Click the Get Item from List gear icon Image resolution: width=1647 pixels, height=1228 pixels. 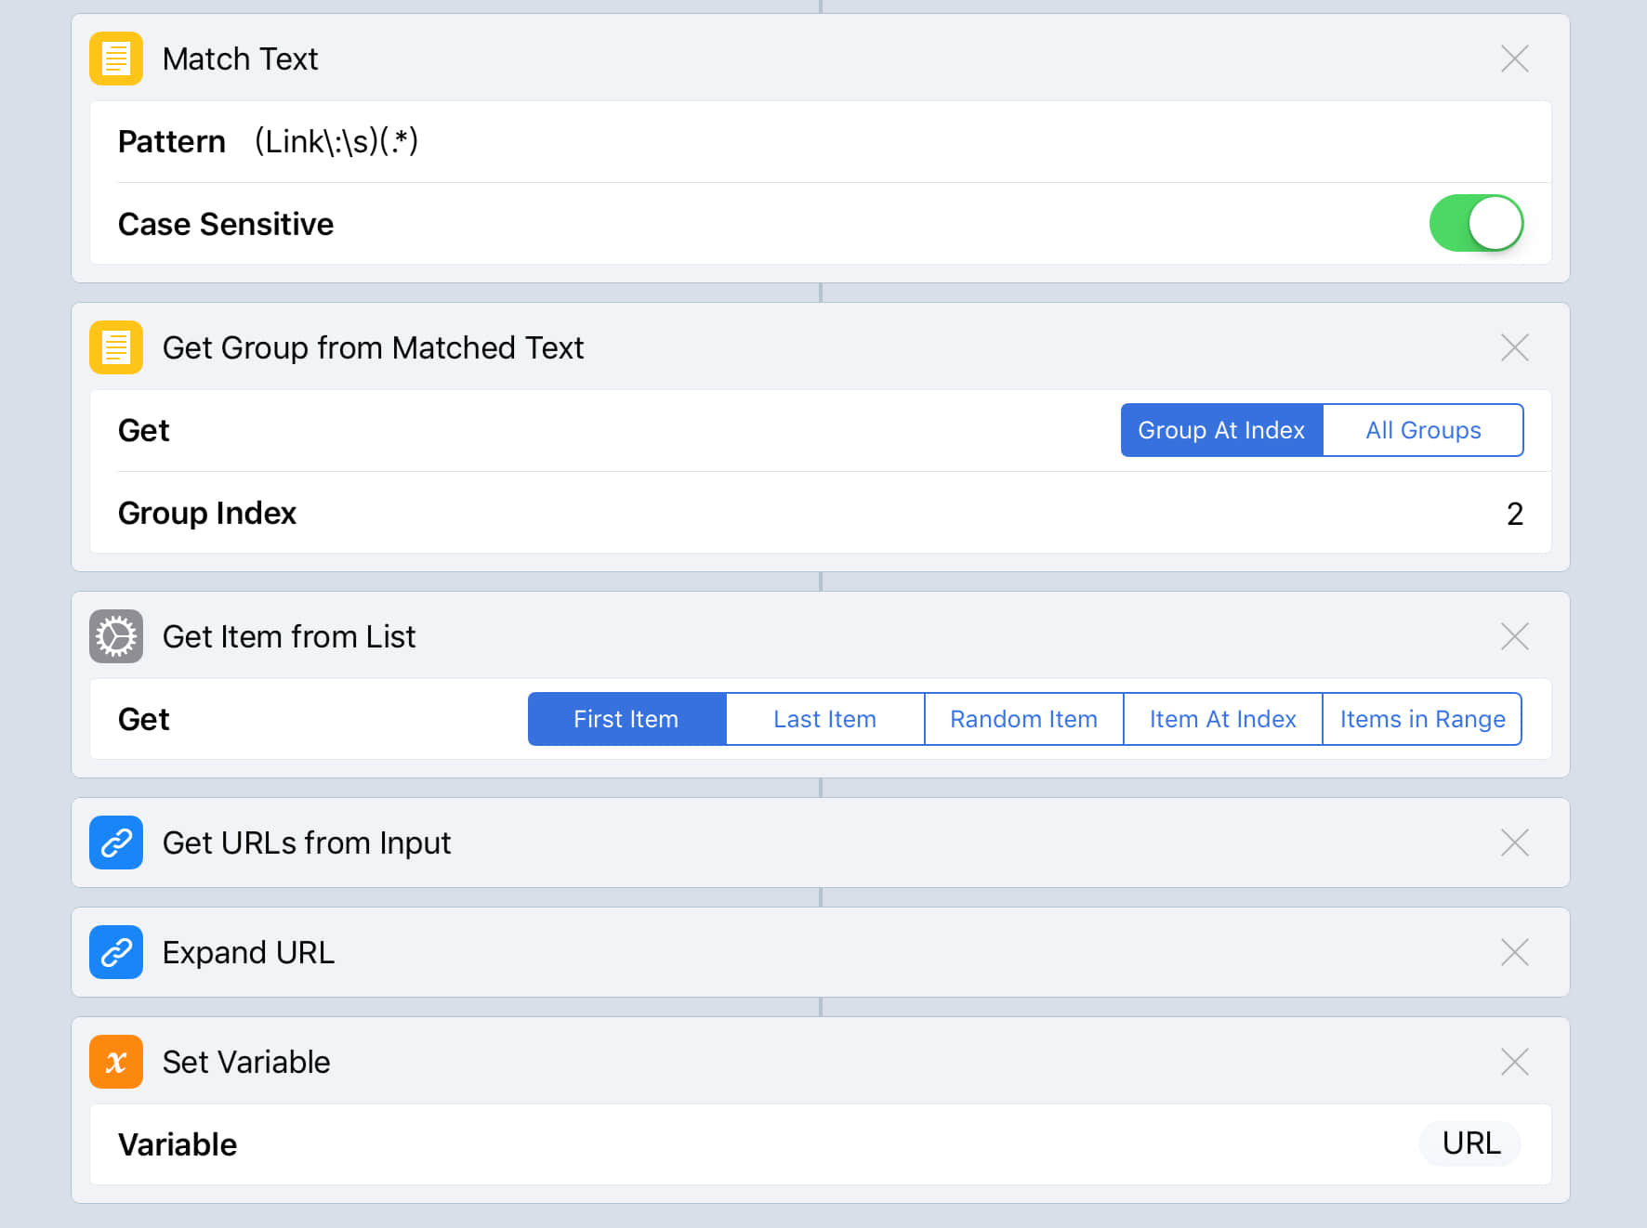point(116,636)
